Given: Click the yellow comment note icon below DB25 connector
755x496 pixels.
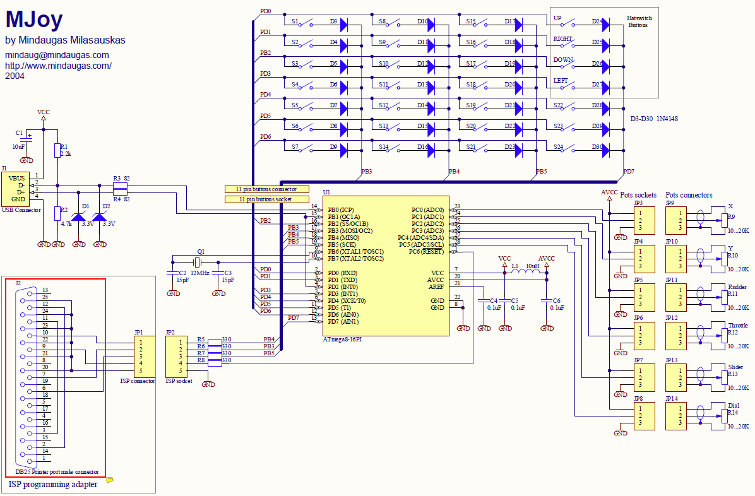Looking at the screenshot, I should (x=110, y=480).
